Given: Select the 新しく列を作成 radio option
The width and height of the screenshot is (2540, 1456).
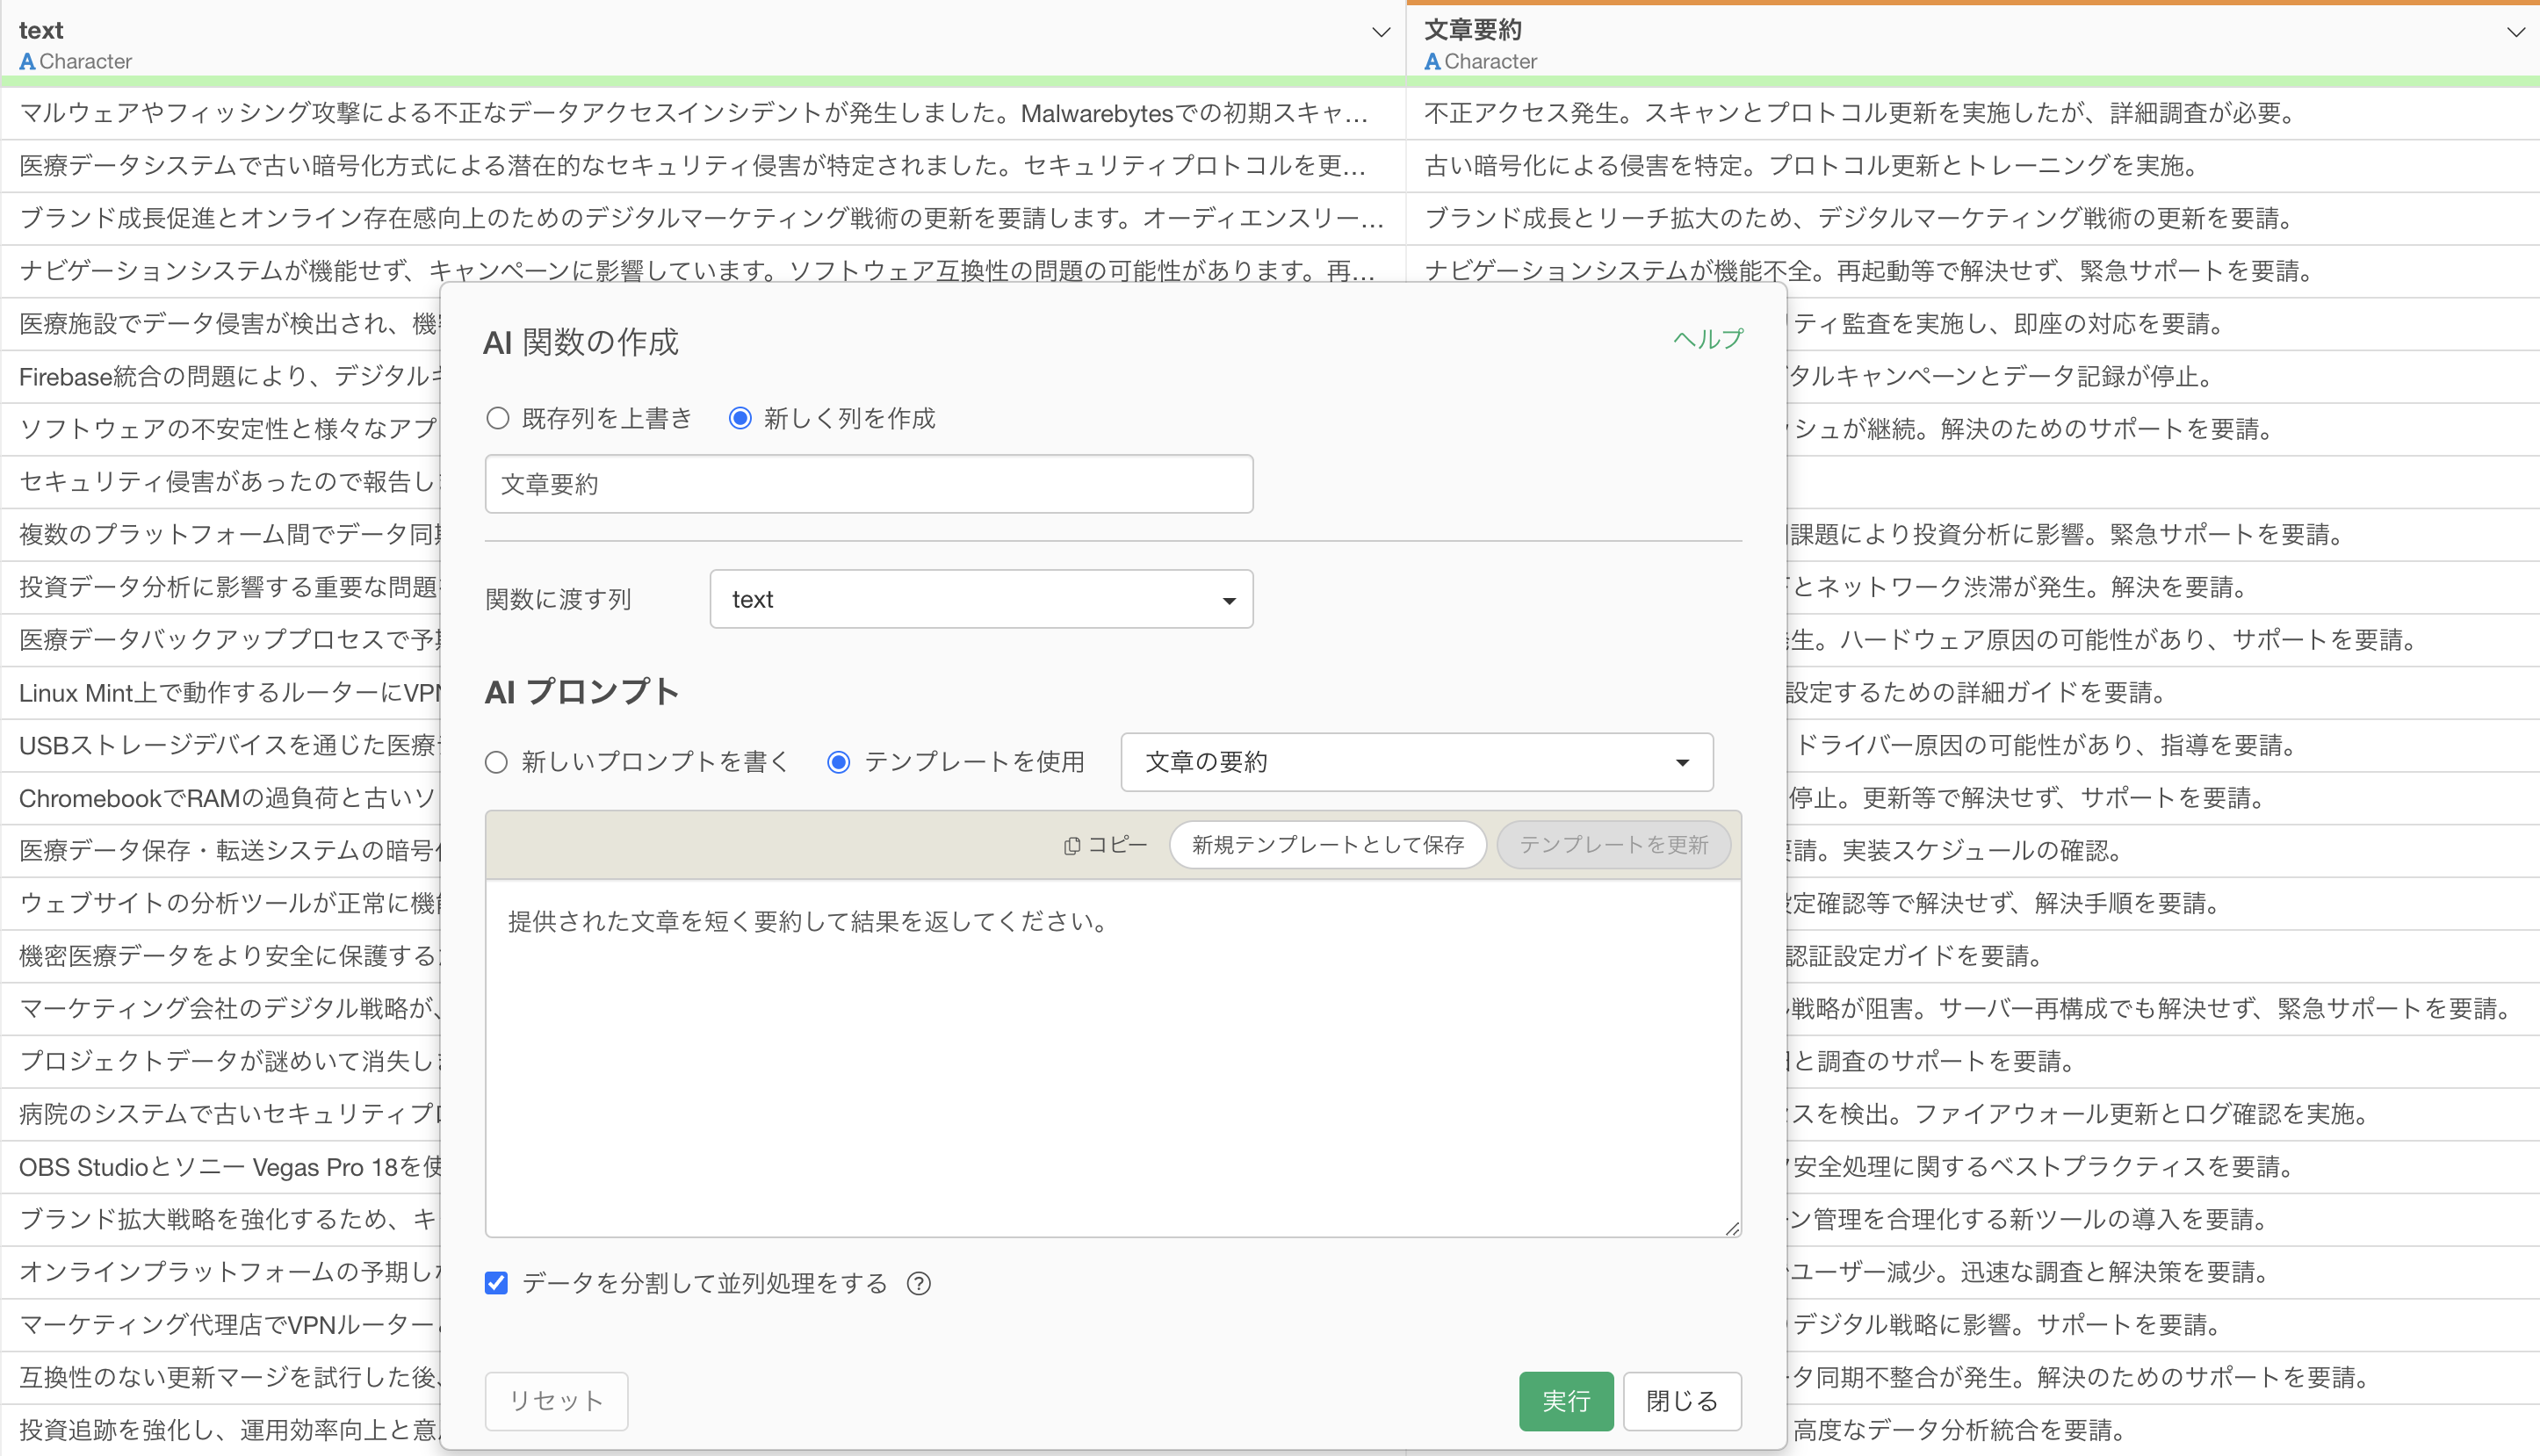Looking at the screenshot, I should tap(740, 418).
